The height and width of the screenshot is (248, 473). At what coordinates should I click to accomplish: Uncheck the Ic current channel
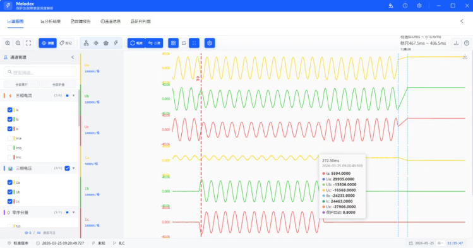click(10, 129)
